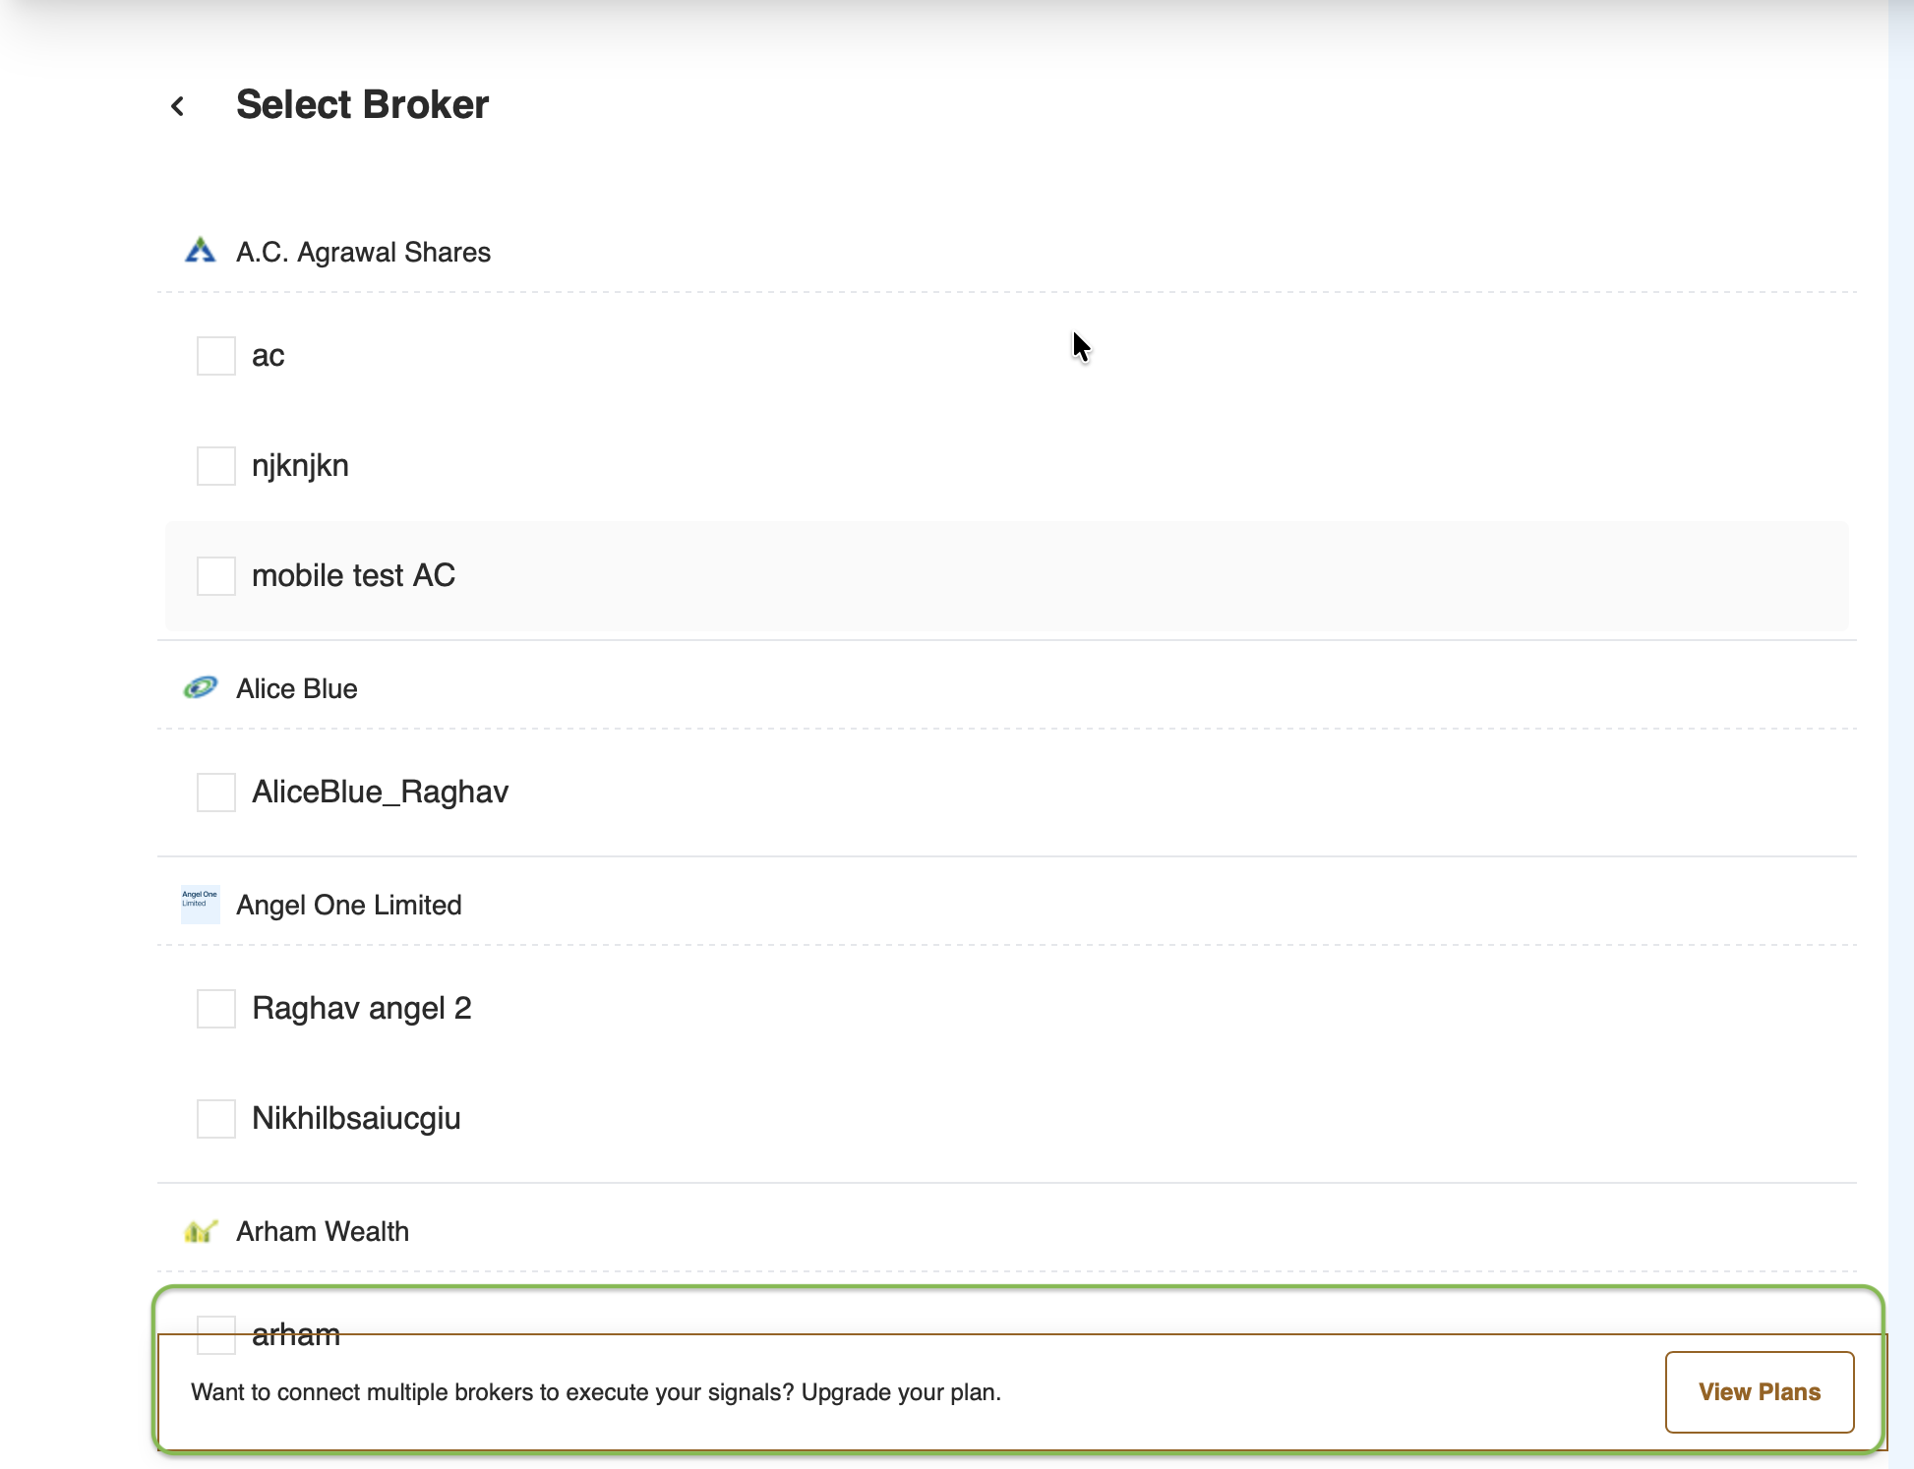This screenshot has width=1914, height=1469.
Task: Click the Arham Wealth group header
Action: 322,1232
